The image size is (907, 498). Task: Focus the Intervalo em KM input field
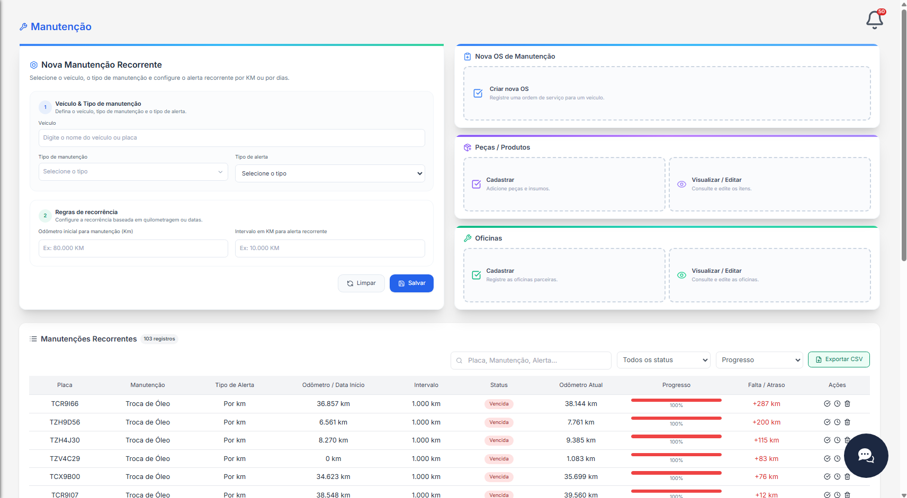[x=330, y=248]
